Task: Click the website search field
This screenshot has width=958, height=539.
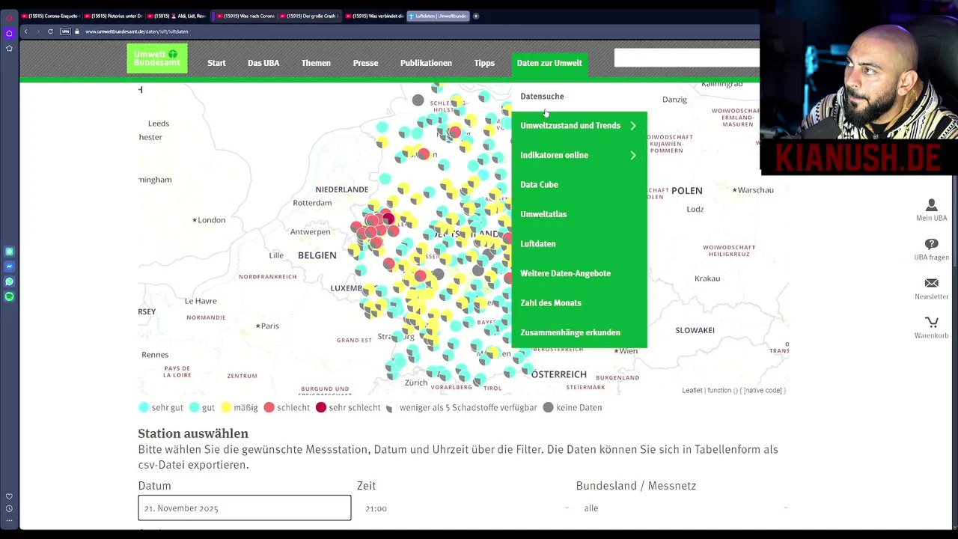Action: click(686, 58)
